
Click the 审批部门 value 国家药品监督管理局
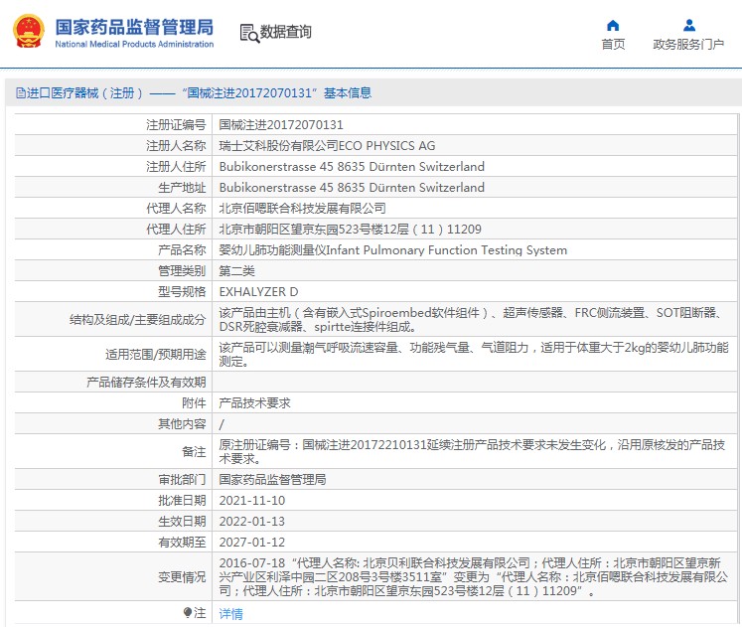(272, 479)
